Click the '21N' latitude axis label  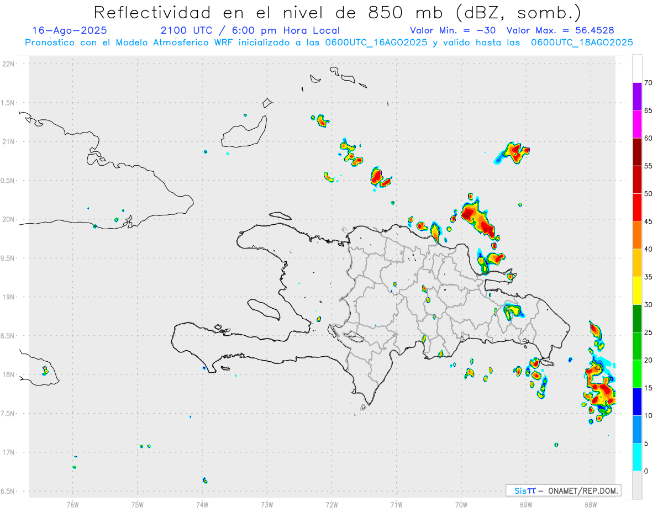tap(9, 142)
